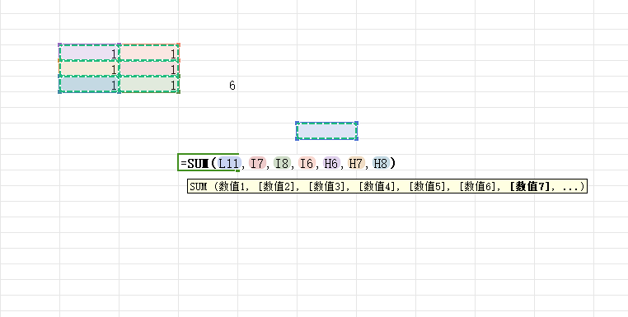Click the H6 reference in the formula

(331, 163)
